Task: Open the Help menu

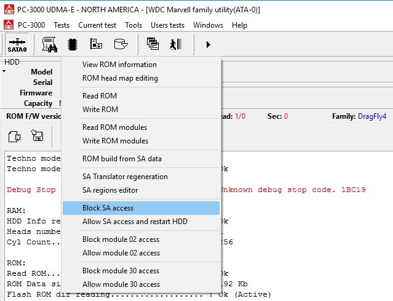Action: (x=239, y=25)
